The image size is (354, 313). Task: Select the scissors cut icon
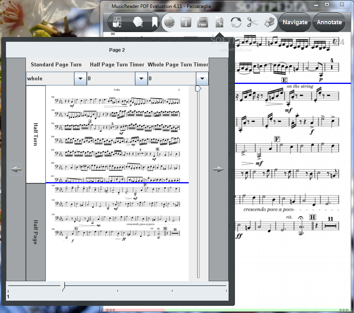click(252, 22)
